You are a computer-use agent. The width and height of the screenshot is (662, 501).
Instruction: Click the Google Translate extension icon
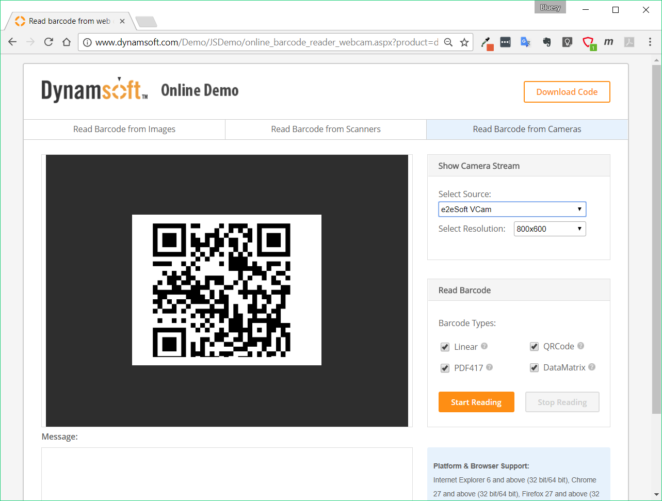[x=525, y=42]
